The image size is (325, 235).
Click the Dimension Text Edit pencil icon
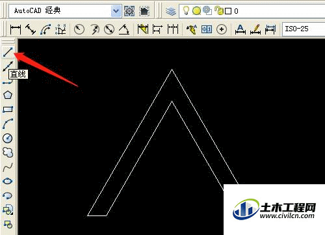pyautogui.click(x=255, y=29)
